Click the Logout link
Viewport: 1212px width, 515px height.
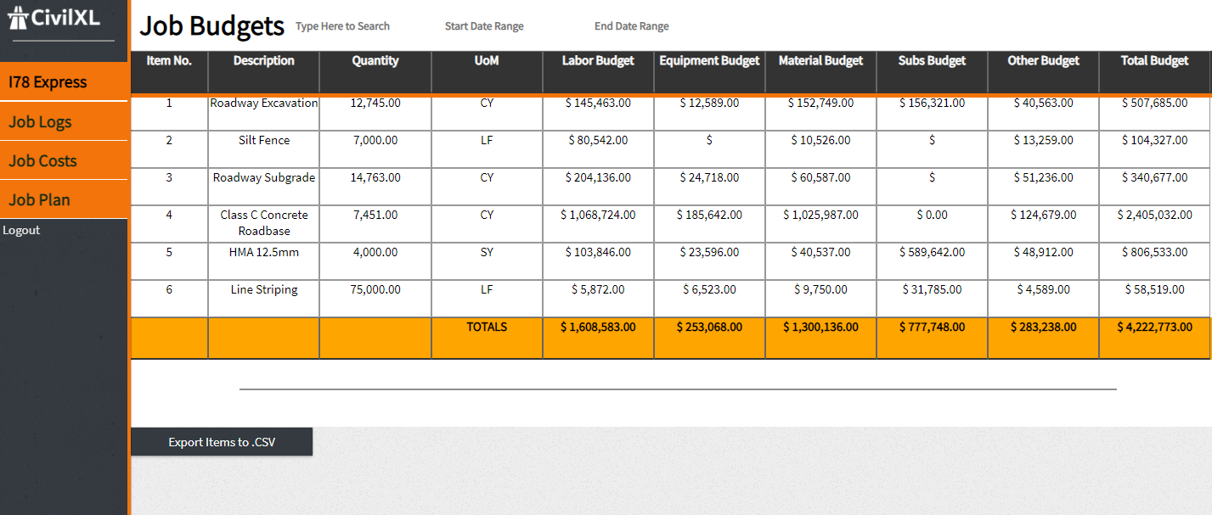[x=21, y=230]
